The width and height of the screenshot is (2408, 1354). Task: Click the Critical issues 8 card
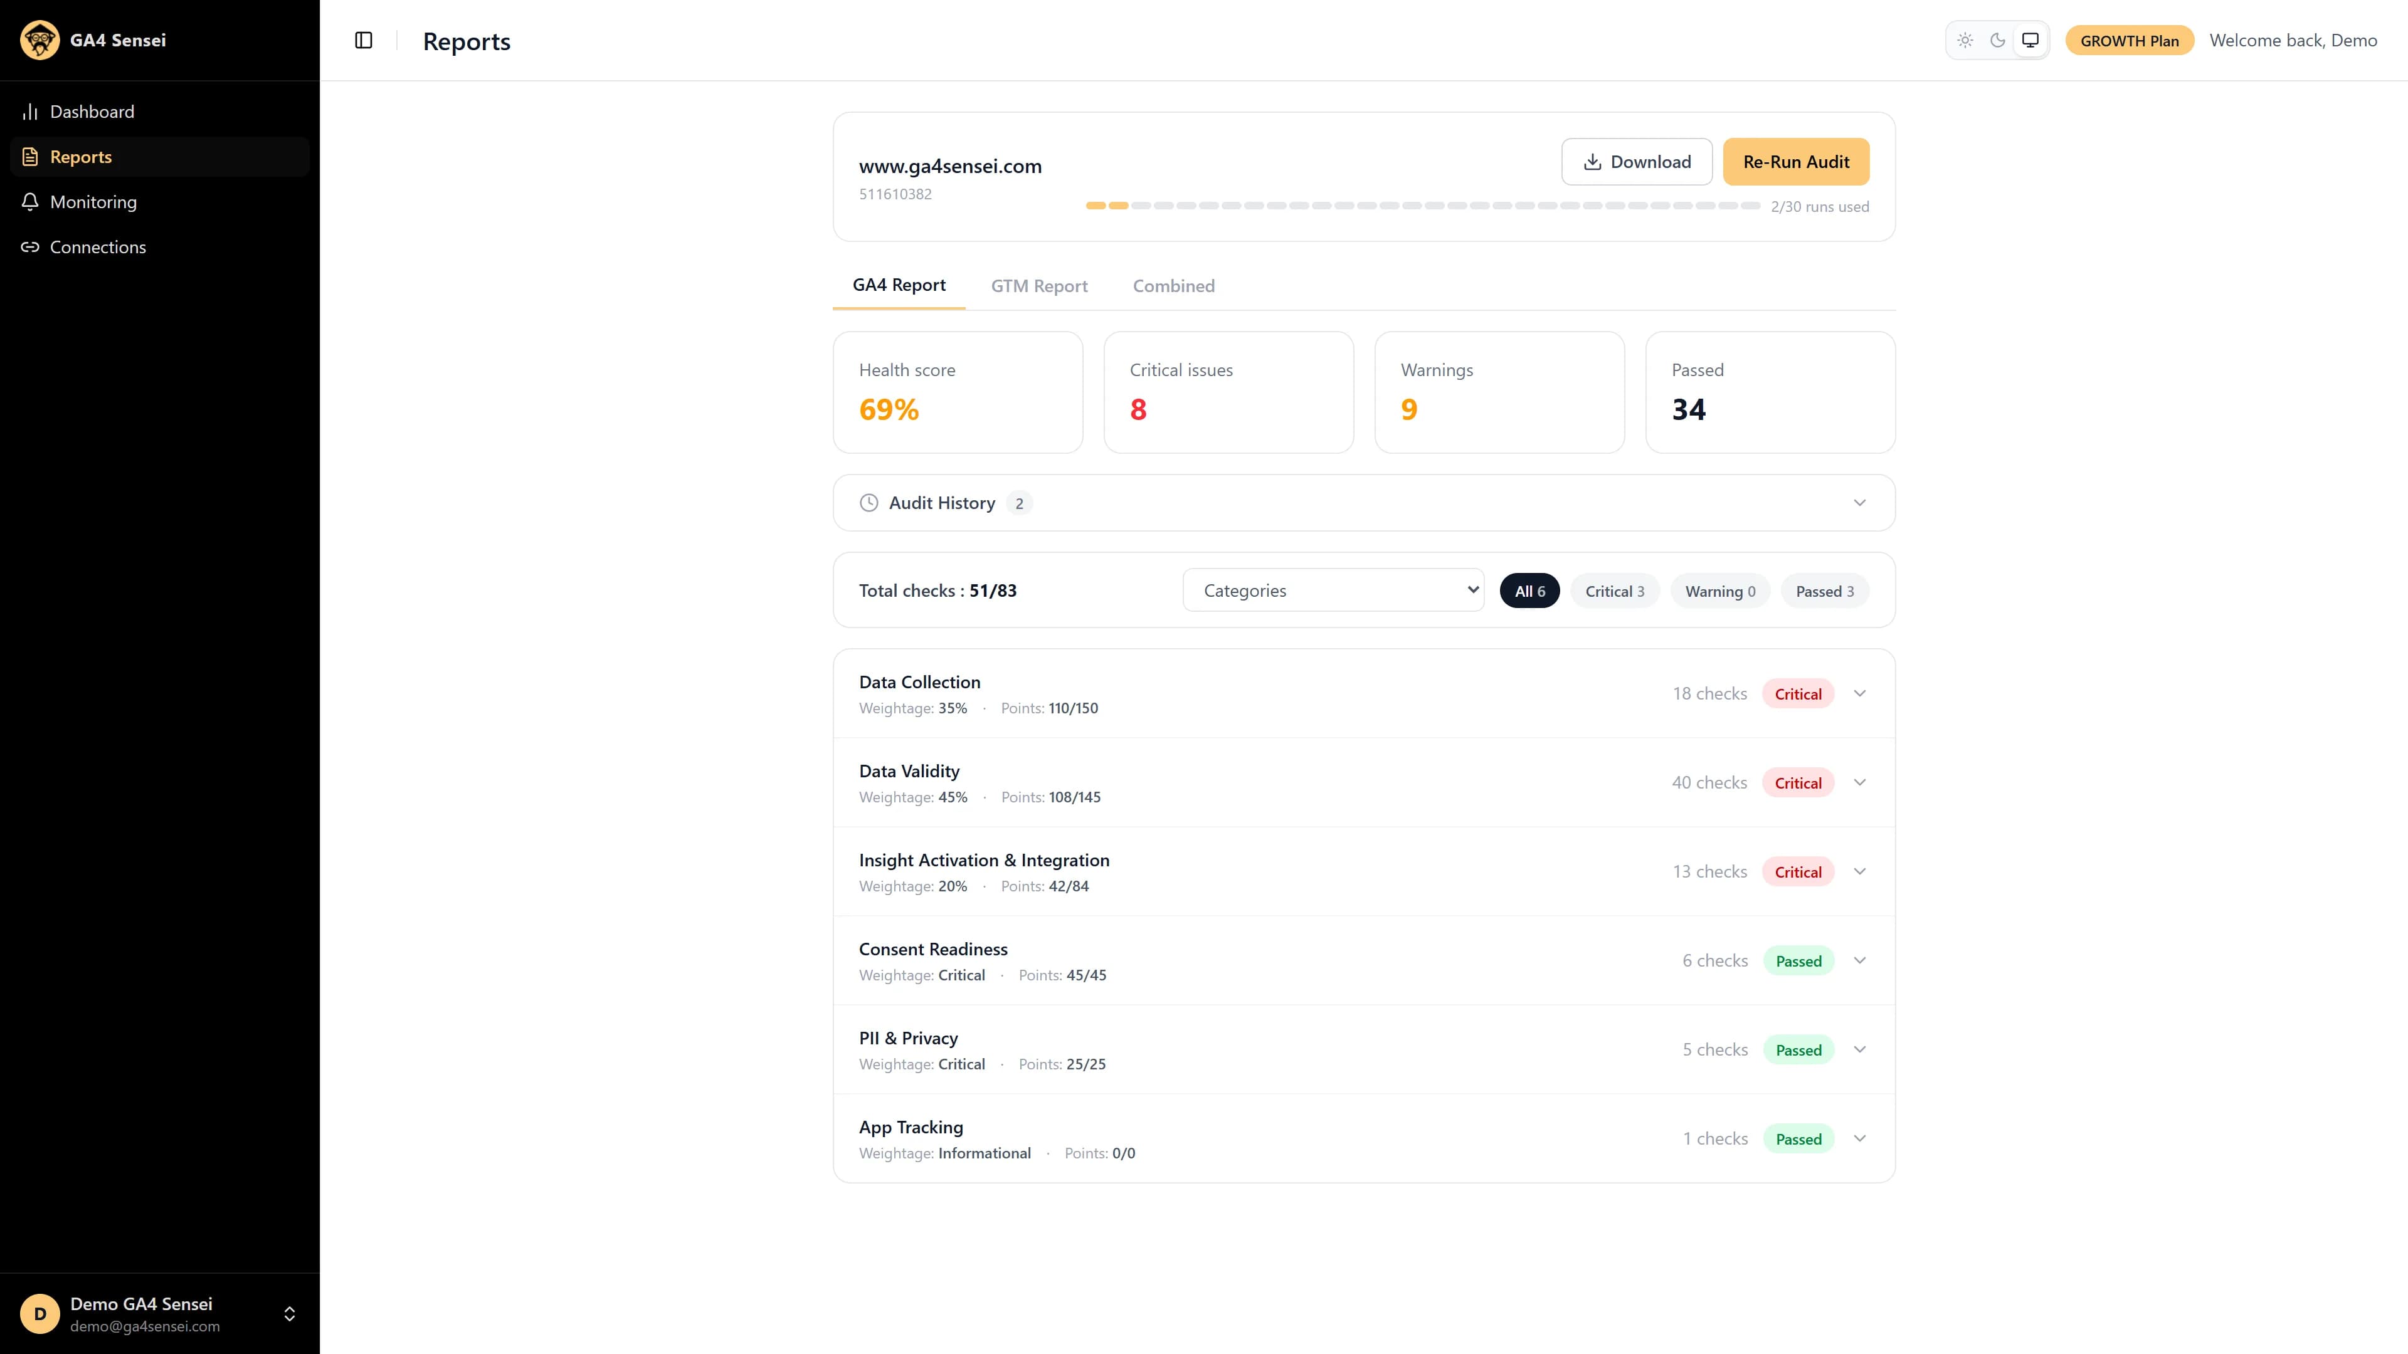(x=1228, y=392)
